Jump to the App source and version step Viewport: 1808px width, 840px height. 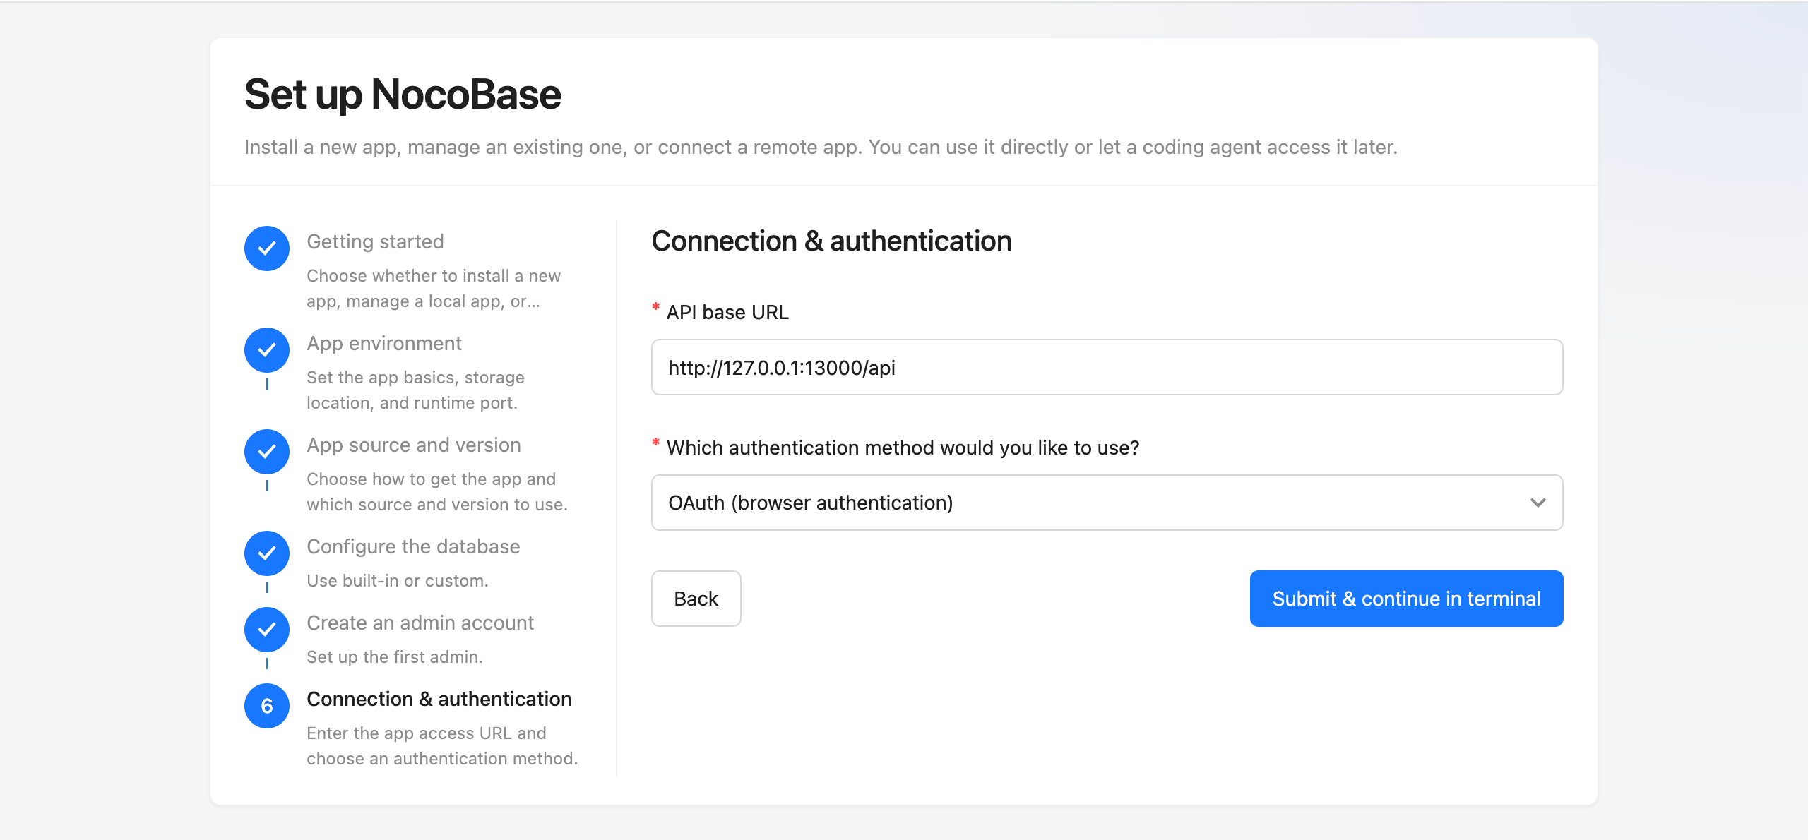[x=414, y=445]
